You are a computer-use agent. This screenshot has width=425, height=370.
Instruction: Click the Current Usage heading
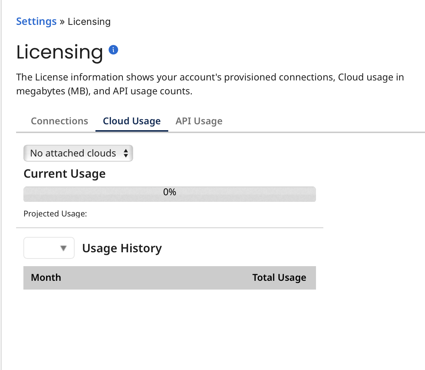click(x=64, y=173)
